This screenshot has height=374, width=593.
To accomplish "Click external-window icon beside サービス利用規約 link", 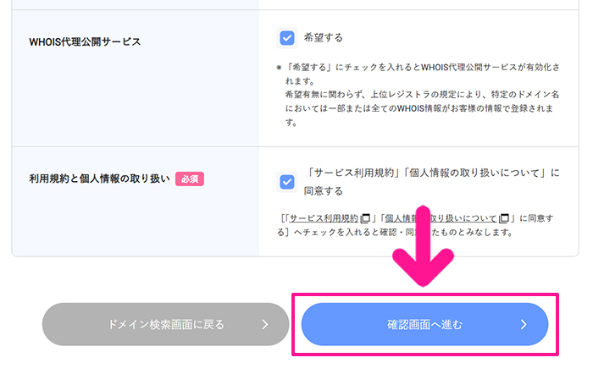I will (365, 217).
